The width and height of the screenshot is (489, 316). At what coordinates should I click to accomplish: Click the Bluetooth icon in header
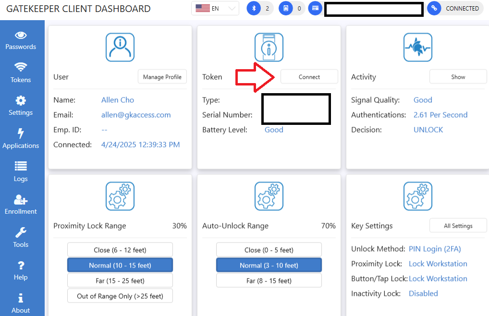253,8
